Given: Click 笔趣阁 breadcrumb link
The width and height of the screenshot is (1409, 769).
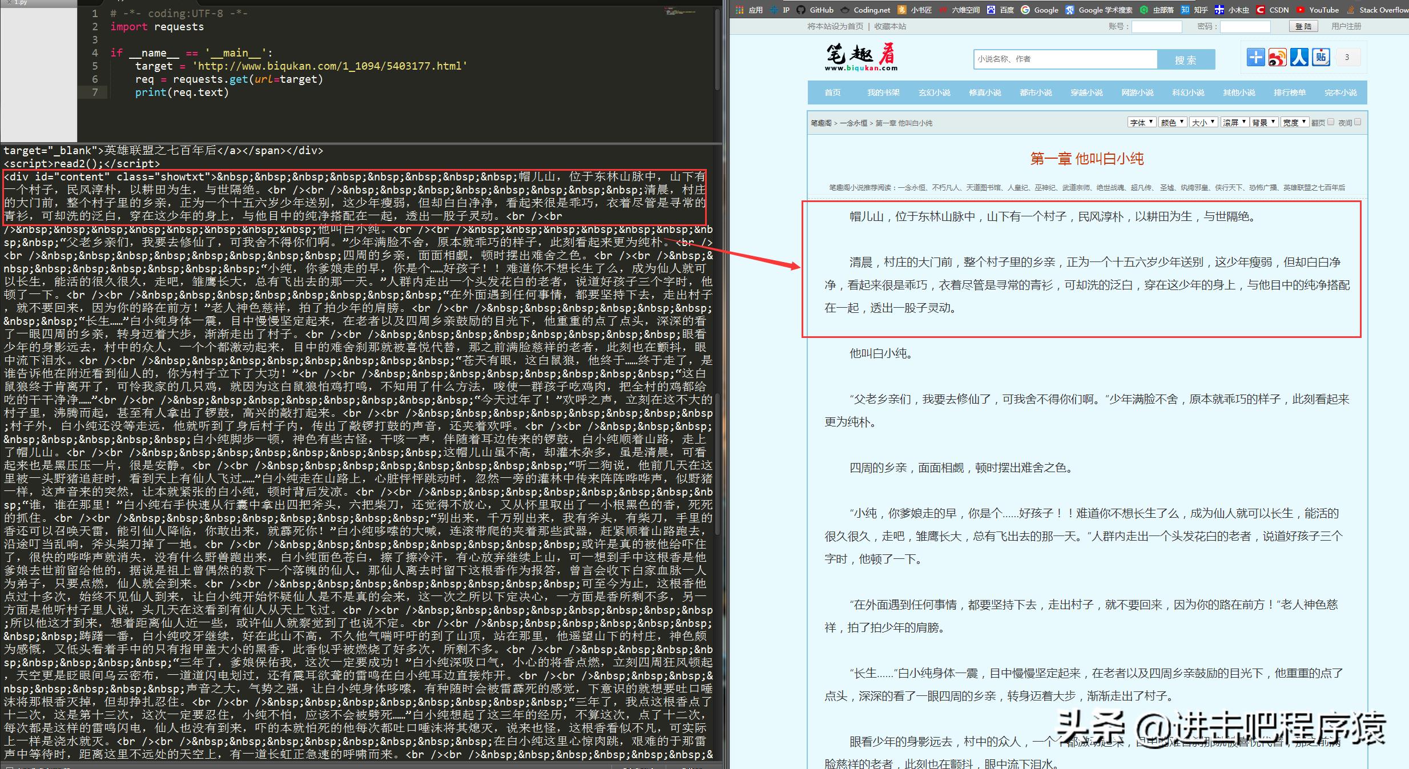Looking at the screenshot, I should coord(821,123).
